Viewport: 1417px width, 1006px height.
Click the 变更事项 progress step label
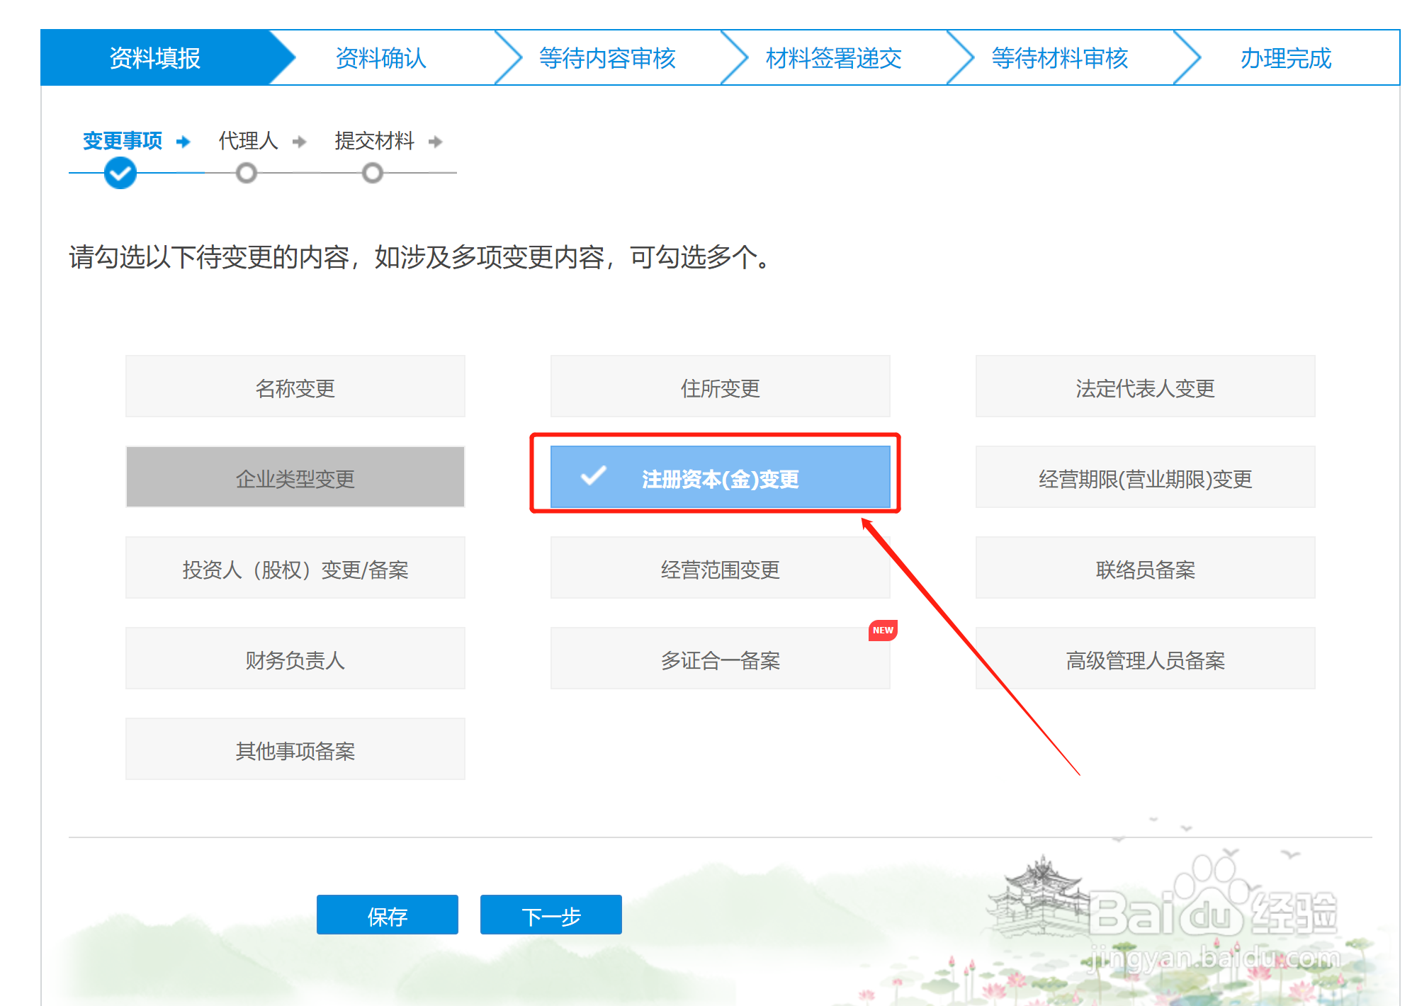point(121,141)
